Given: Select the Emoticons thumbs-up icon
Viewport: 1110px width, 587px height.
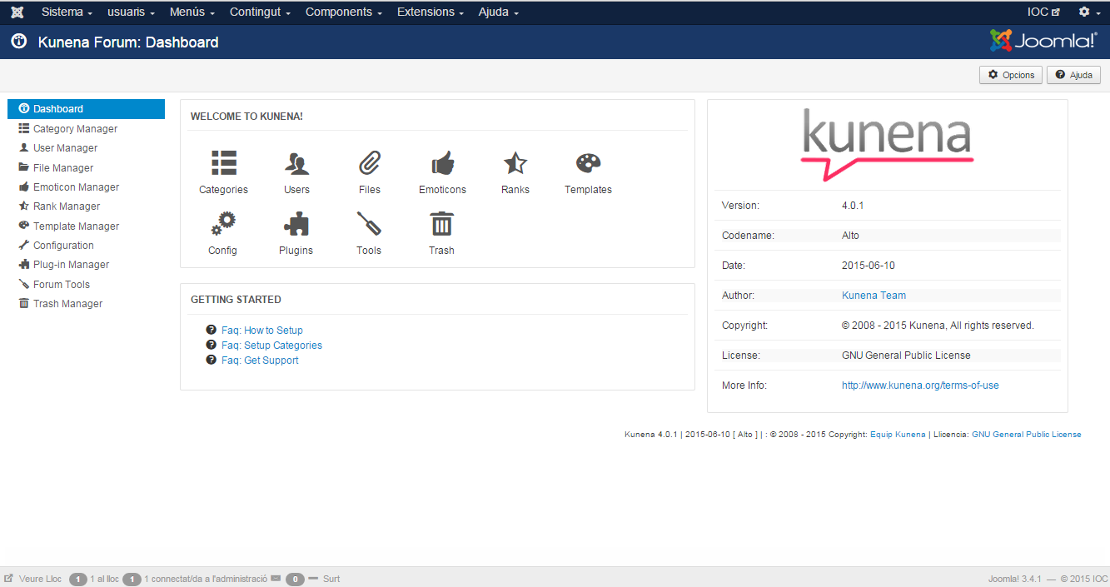Looking at the screenshot, I should point(442,164).
